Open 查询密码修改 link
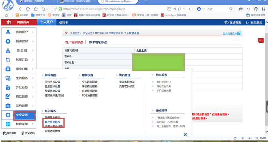The width and height of the screenshot is (268, 142). (127, 82)
